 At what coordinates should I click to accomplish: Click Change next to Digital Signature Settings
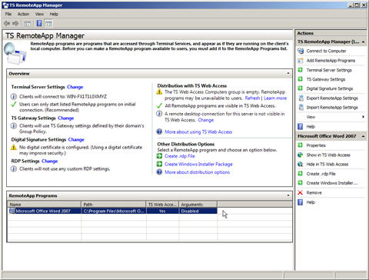pyautogui.click(x=76, y=139)
